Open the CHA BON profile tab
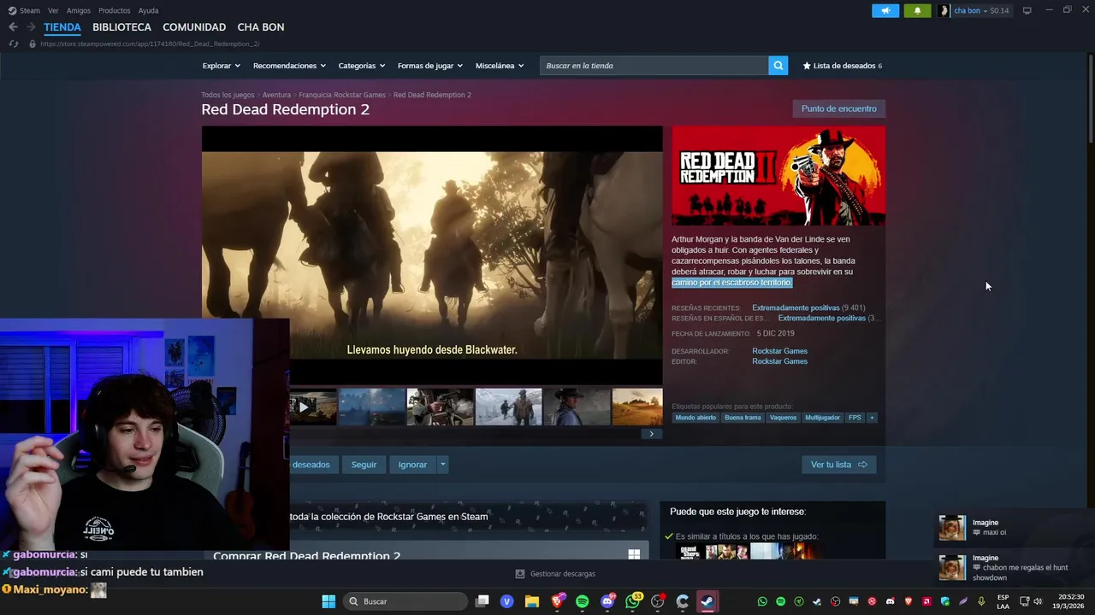1095x615 pixels. (x=261, y=27)
